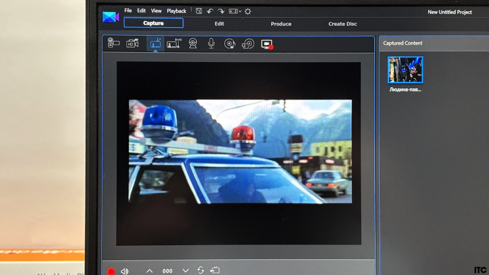Mute the capture audio speaker
The height and width of the screenshot is (275, 489).
125,271
